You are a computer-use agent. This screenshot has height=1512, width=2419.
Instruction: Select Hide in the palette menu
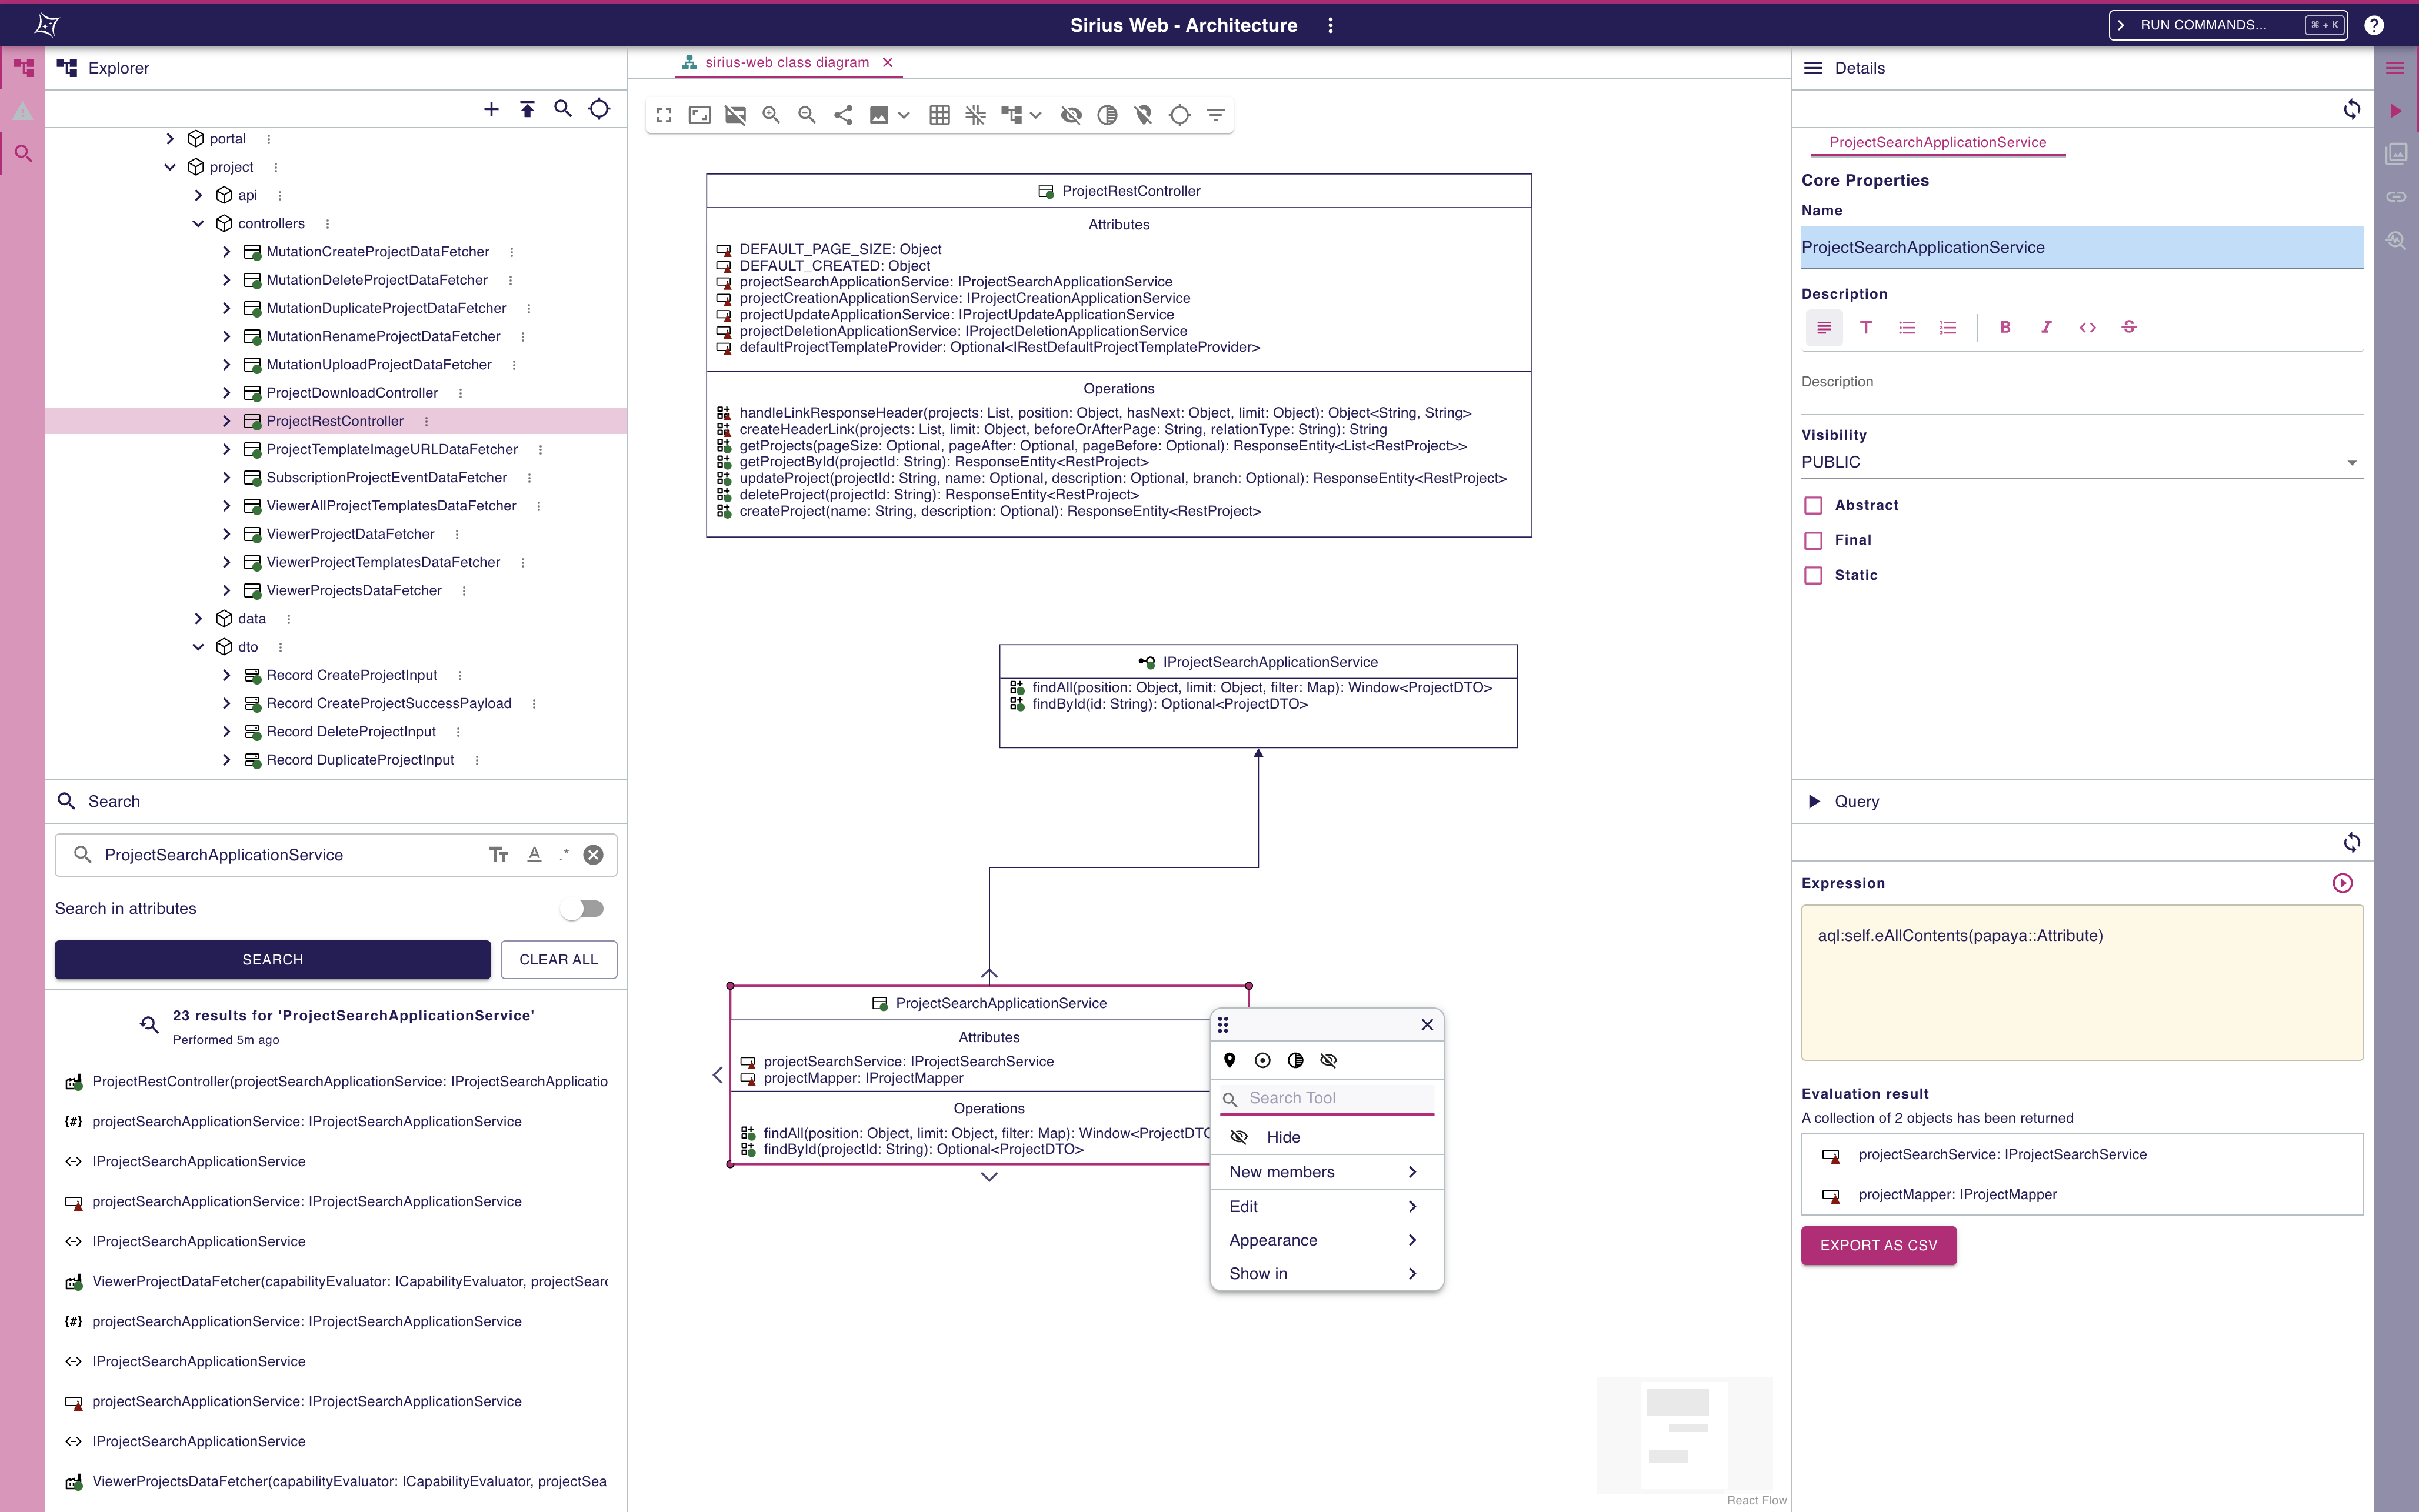(x=1326, y=1137)
